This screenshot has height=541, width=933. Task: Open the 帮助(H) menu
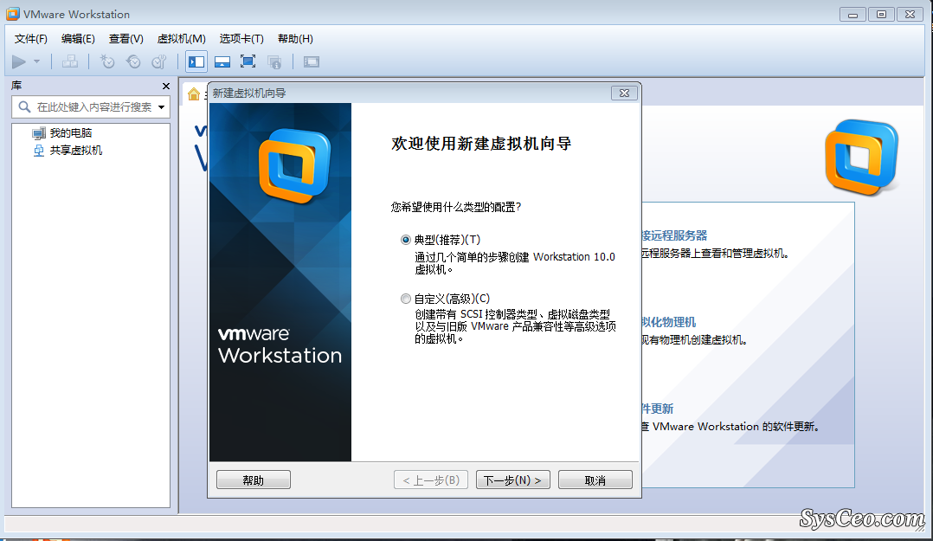(295, 39)
